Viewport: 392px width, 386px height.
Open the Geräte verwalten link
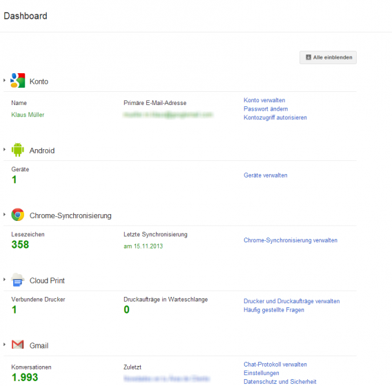click(x=265, y=175)
